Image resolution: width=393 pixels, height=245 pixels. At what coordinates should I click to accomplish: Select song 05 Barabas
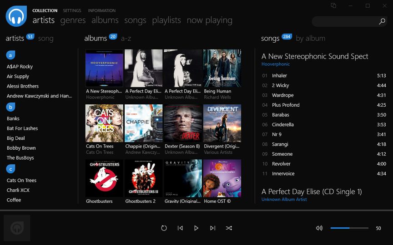point(324,115)
